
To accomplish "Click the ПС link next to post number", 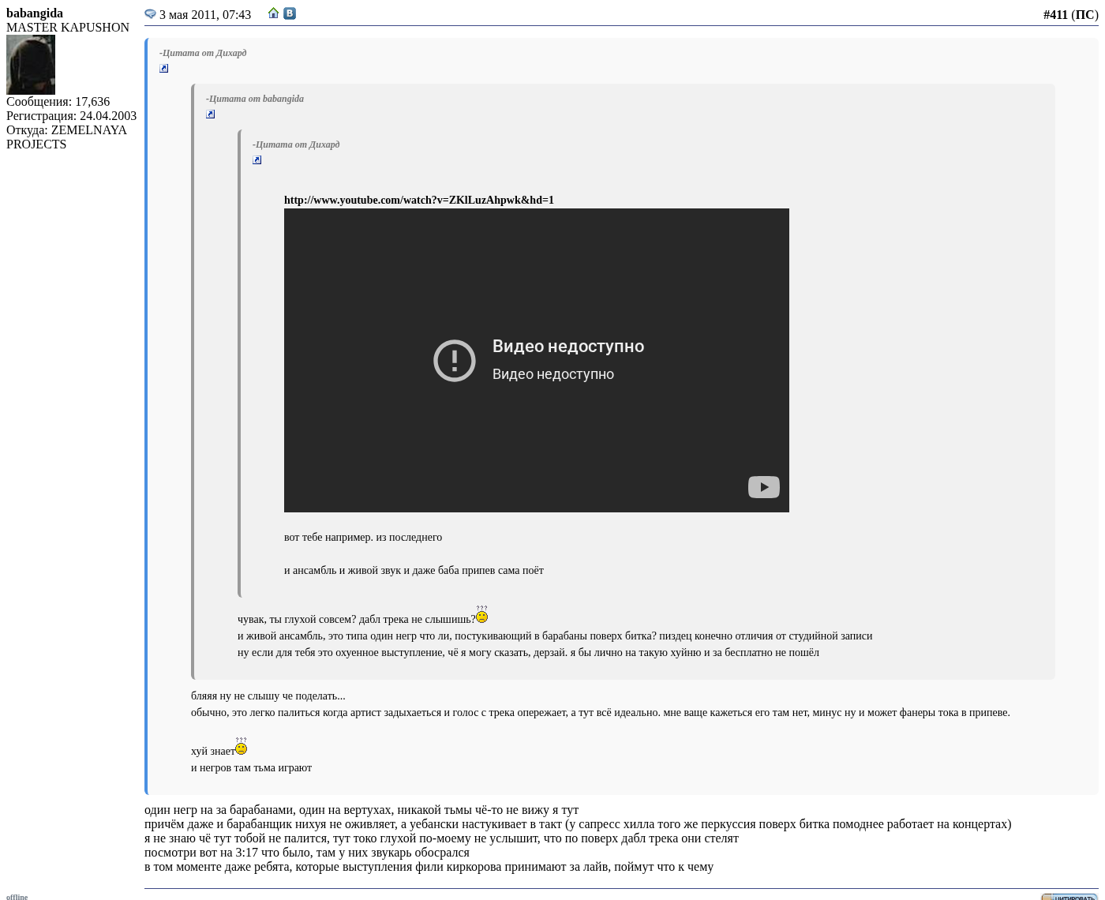I will (1084, 15).
